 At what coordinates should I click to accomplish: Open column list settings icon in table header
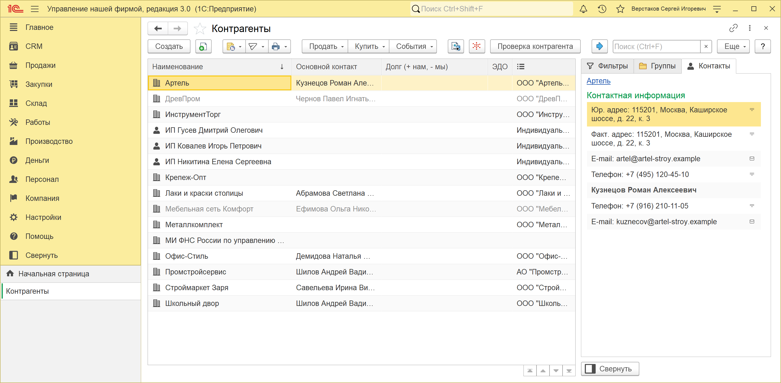point(520,67)
